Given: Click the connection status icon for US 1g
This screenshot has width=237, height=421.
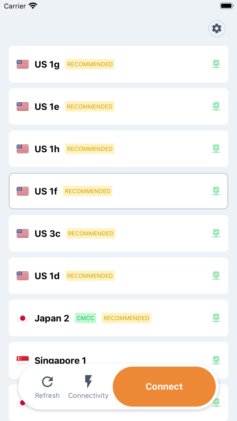Looking at the screenshot, I should (x=216, y=64).
